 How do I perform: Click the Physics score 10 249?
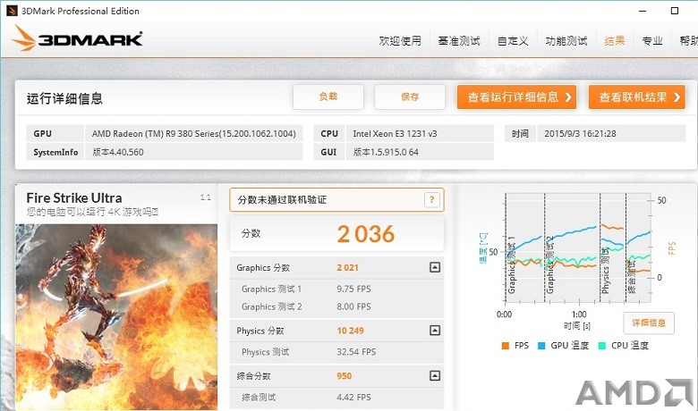click(x=350, y=331)
